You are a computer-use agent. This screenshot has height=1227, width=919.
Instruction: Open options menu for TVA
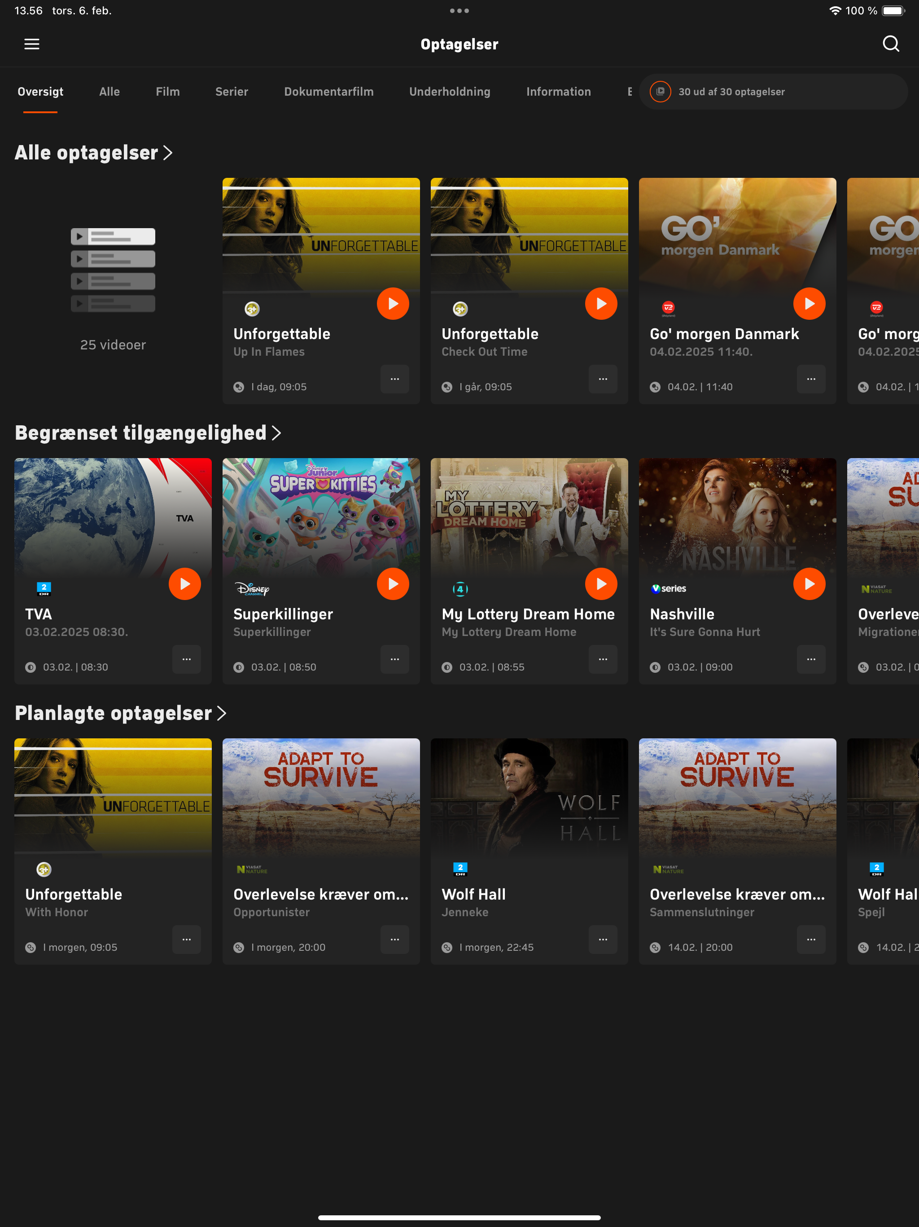(186, 659)
